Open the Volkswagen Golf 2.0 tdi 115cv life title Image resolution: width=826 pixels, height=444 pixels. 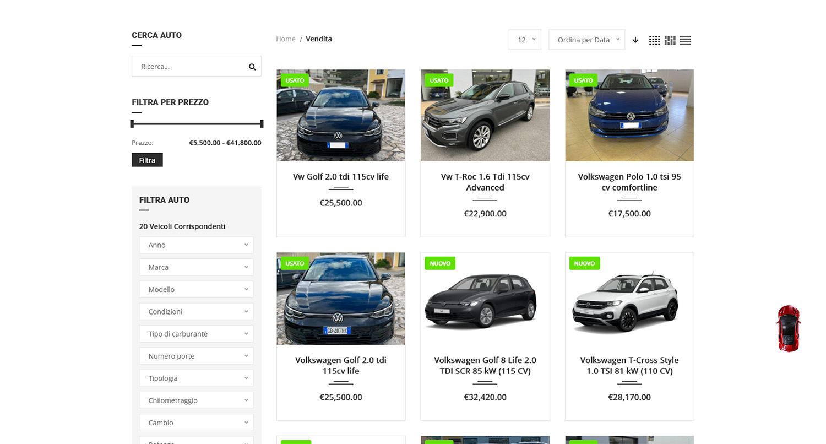(x=341, y=366)
